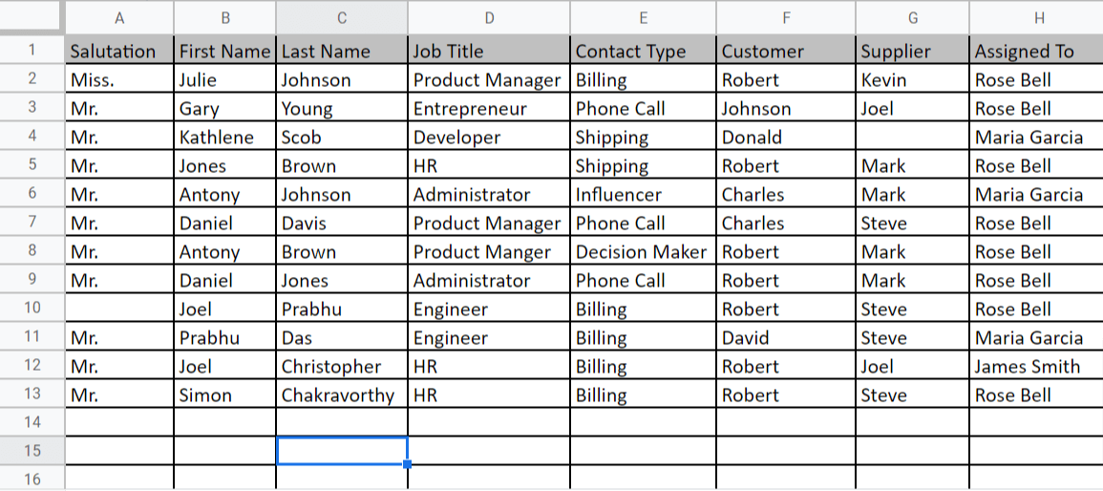Select column D header

click(x=489, y=17)
